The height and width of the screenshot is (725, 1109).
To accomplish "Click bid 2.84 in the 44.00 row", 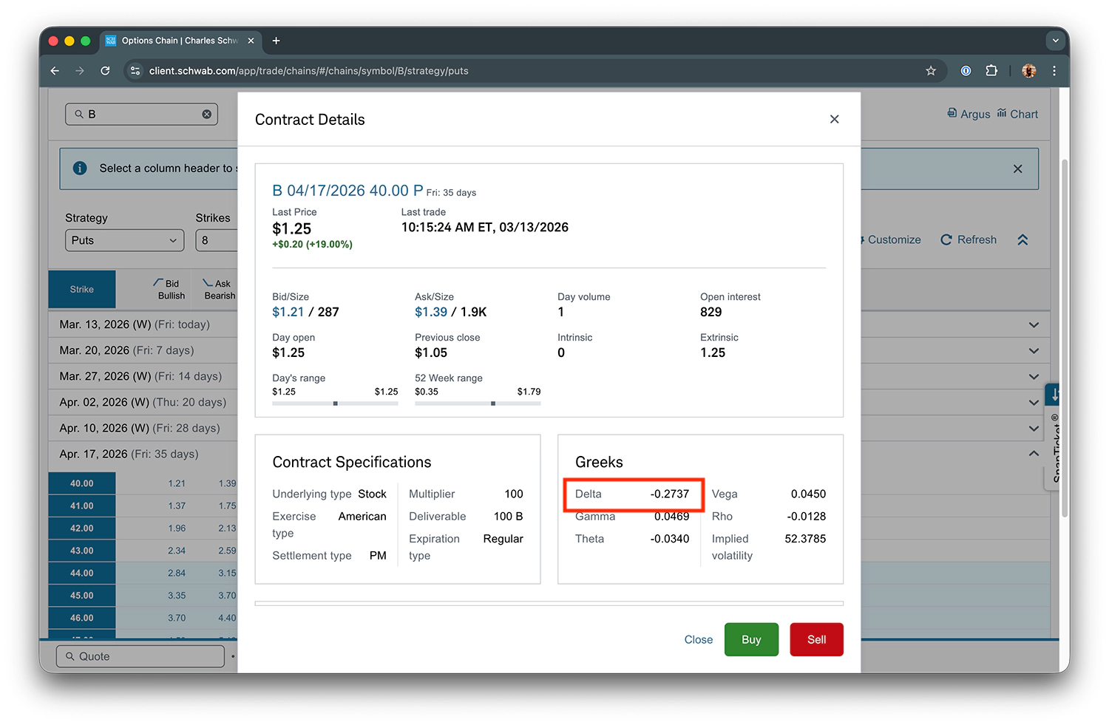I will click(177, 573).
